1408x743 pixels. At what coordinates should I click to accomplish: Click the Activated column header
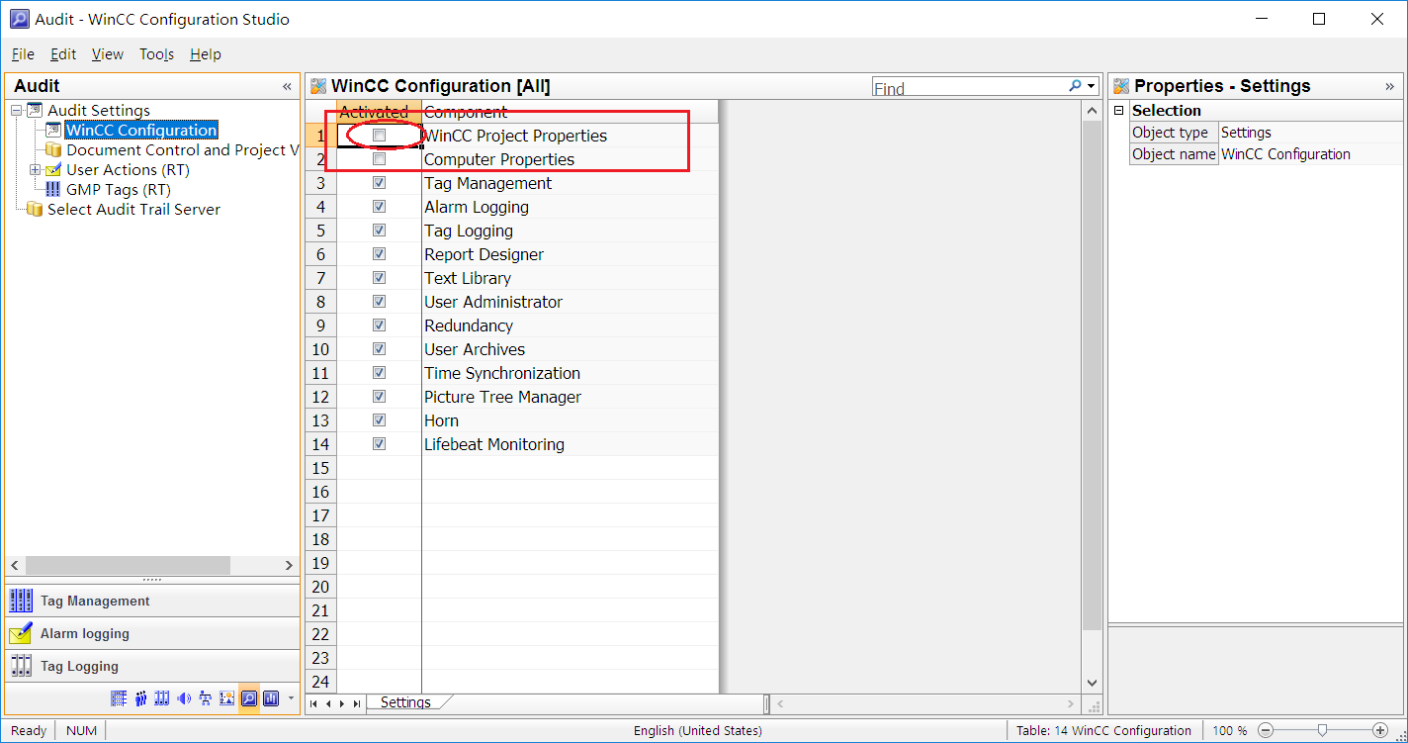379,112
